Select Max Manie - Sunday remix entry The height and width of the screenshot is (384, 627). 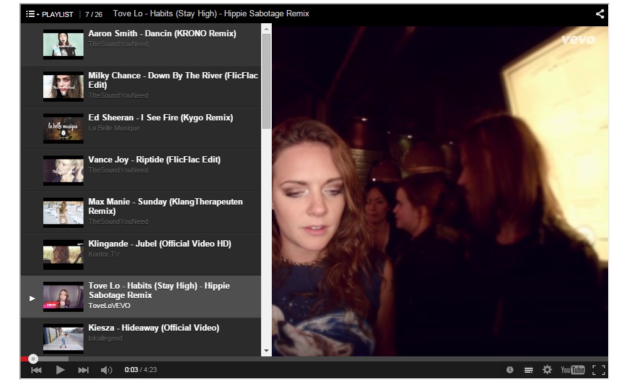(141, 213)
